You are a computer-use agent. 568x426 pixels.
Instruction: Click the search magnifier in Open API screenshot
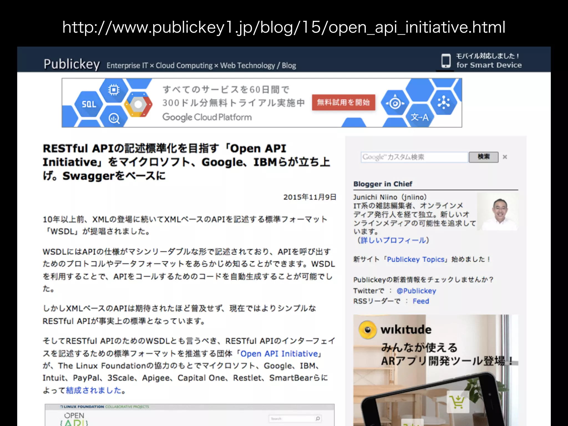[318, 418]
